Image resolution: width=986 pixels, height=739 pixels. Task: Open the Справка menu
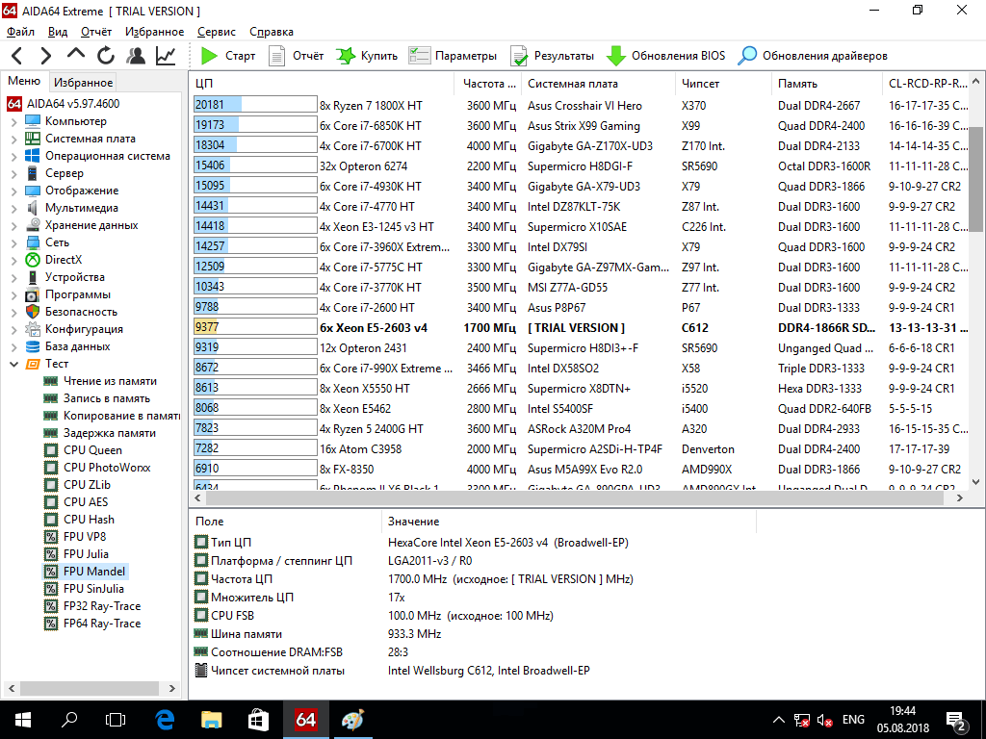pos(271,32)
